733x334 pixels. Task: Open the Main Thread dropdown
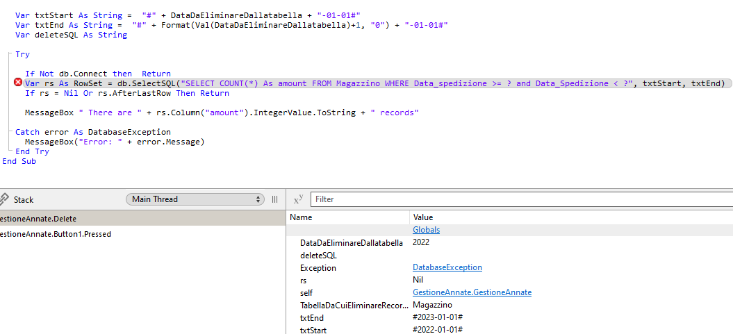pyautogui.click(x=195, y=199)
